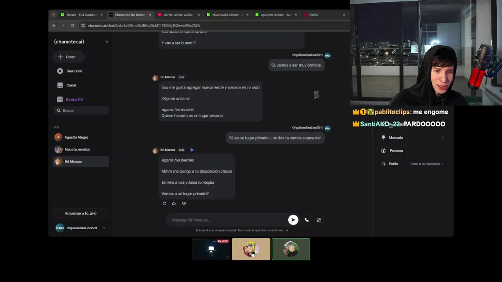Select the EN VIVO screen share thumbnail
This screenshot has height=282, width=502.
211,249
